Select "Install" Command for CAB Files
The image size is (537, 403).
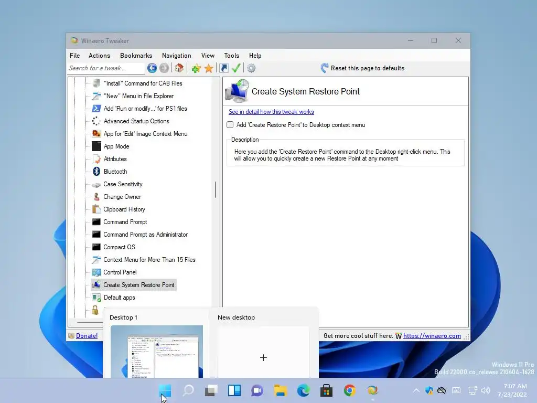(143, 83)
